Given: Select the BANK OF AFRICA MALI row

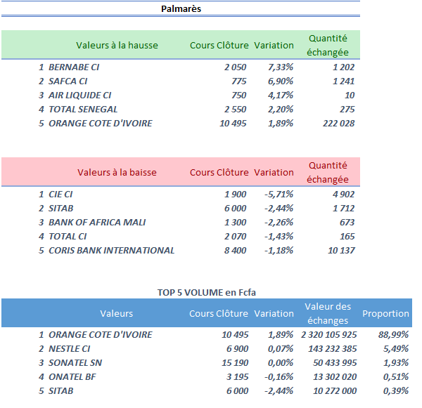Looking at the screenshot, I should (97, 222).
